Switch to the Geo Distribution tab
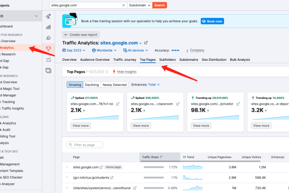Screen dimensions: 289x193 (214, 60)
